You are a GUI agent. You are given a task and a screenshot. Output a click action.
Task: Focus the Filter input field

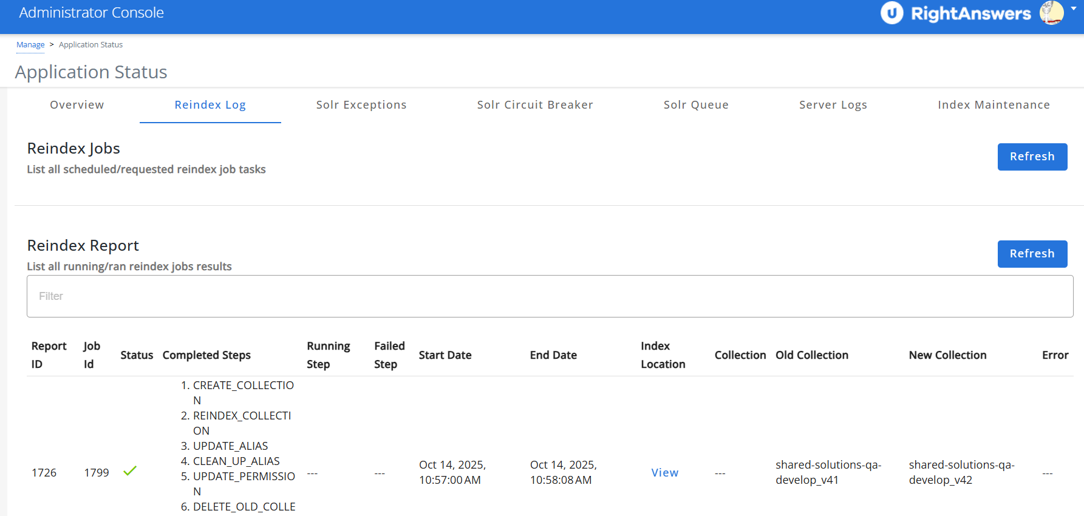pyautogui.click(x=550, y=296)
